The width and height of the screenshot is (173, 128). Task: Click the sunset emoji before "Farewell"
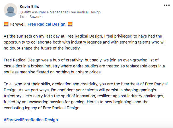point(6,24)
